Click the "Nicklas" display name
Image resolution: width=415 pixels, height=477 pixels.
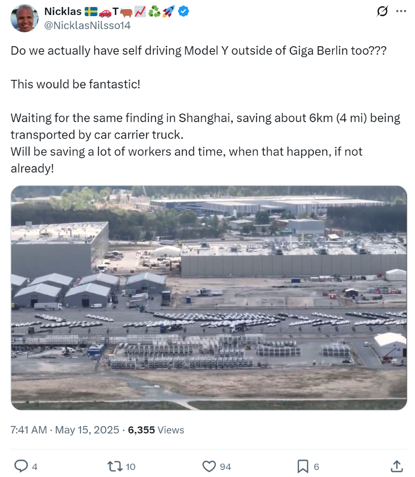click(x=63, y=12)
